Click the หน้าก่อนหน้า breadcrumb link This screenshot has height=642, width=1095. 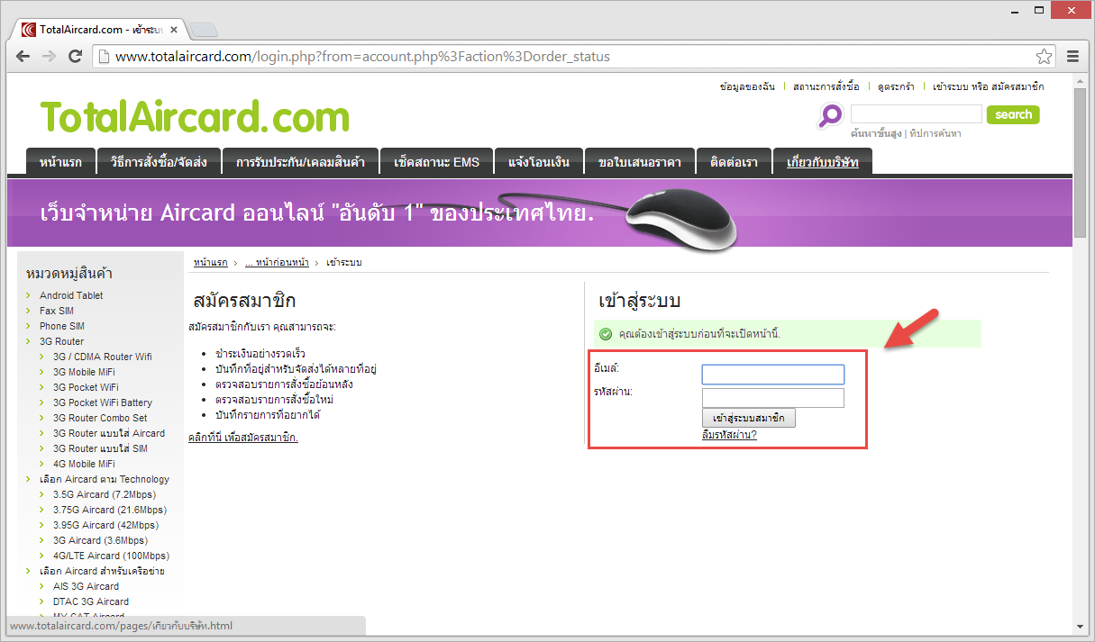[x=277, y=262]
